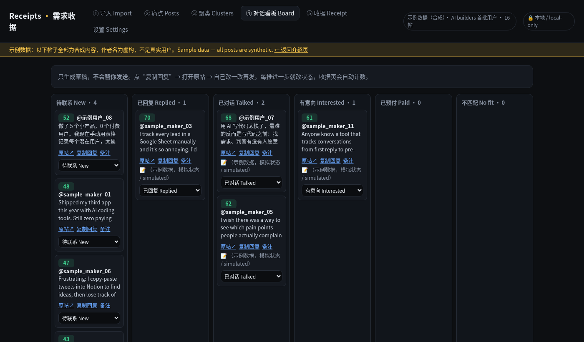Click the 示例数据 AI builders sample data badge
584x342 pixels.
[460, 21]
